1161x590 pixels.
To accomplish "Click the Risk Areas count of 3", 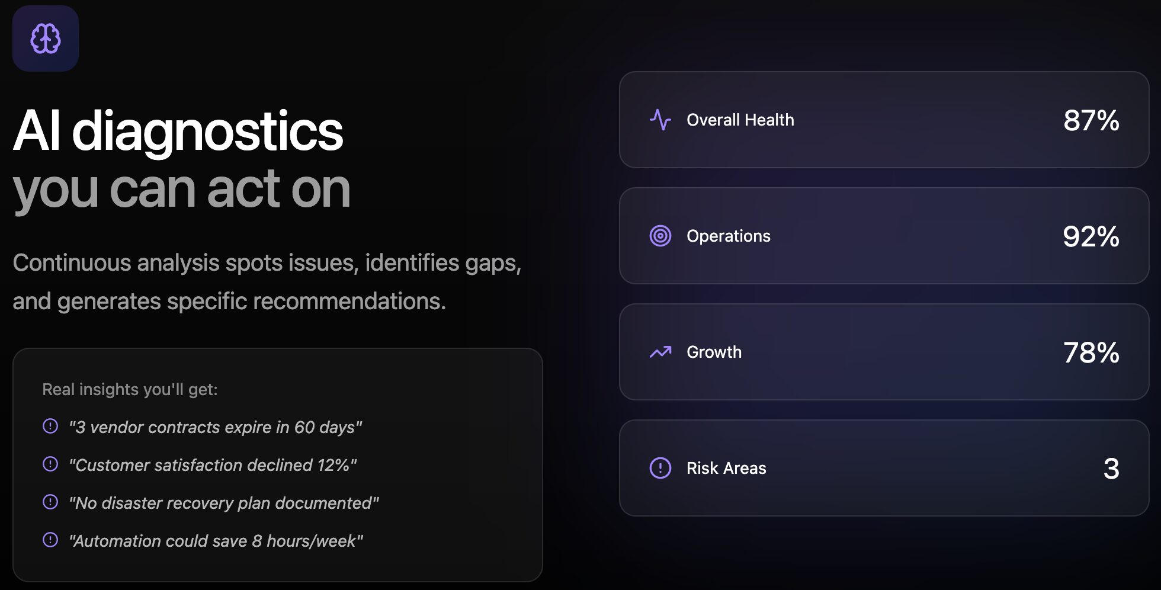I will point(1111,469).
